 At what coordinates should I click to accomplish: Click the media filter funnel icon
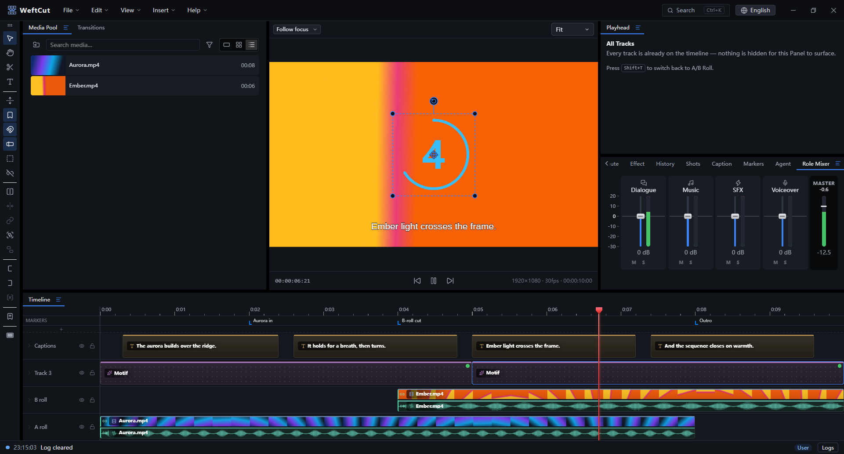[x=210, y=45]
